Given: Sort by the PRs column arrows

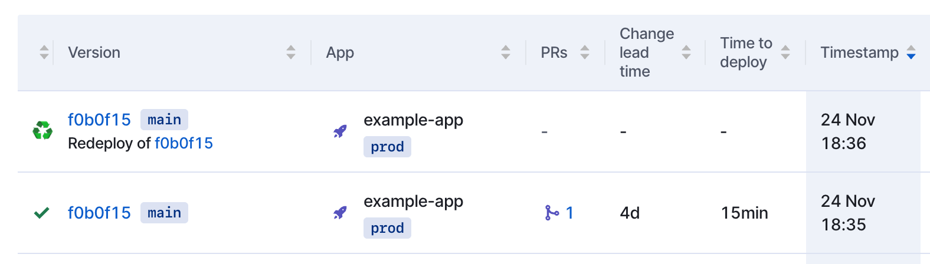Looking at the screenshot, I should point(585,52).
